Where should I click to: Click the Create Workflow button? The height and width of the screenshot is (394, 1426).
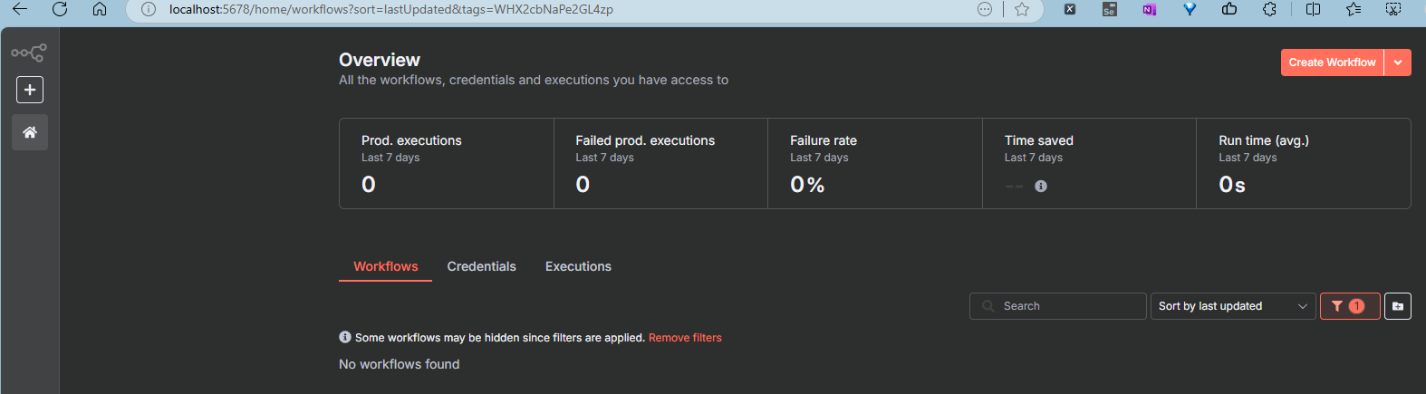click(1332, 62)
